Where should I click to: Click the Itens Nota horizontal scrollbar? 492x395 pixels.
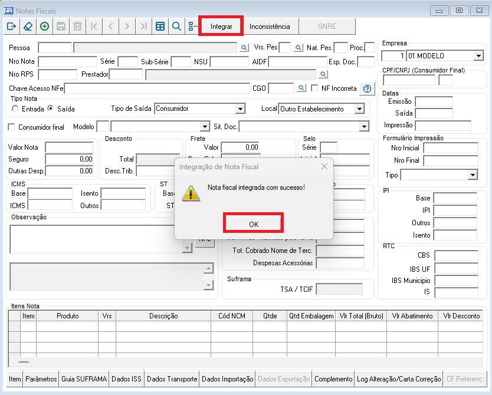click(x=245, y=362)
